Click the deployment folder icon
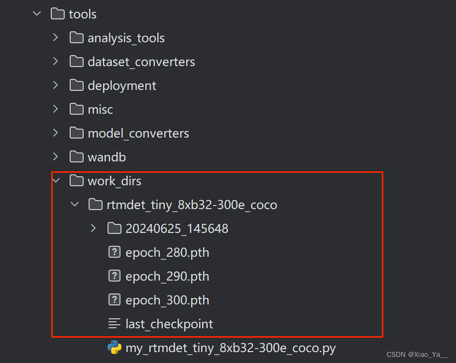This screenshot has width=456, height=363. click(77, 85)
